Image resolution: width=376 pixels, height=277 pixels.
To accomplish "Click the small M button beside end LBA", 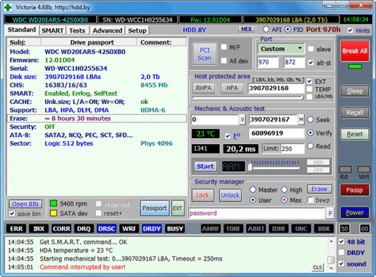I will coord(301,119).
